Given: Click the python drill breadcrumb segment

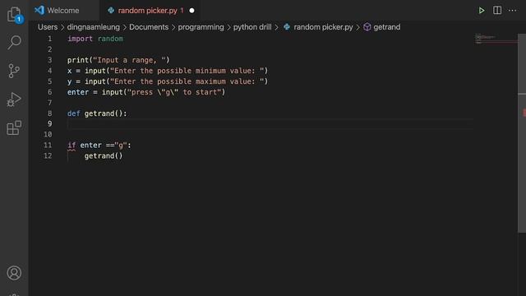Looking at the screenshot, I should pos(252,27).
